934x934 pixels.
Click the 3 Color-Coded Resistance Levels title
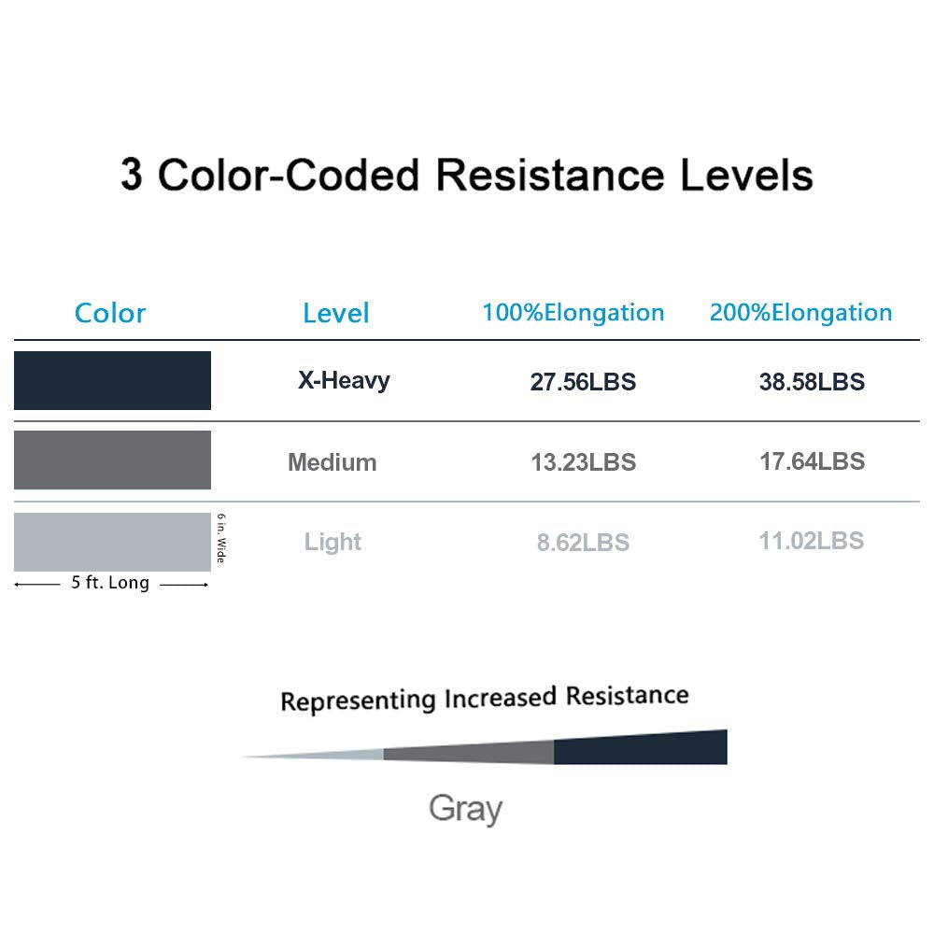(467, 175)
